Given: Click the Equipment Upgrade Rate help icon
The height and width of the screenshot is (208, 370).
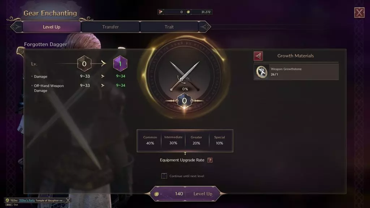Looking at the screenshot, I should pos(210,160).
